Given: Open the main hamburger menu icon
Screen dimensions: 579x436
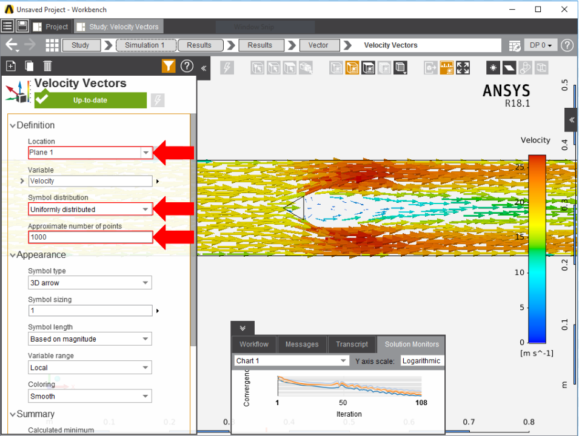Looking at the screenshot, I should pos(7,26).
